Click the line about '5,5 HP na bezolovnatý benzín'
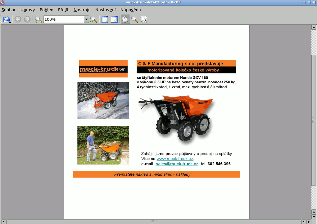The height and width of the screenshot is (224, 317). (186, 82)
